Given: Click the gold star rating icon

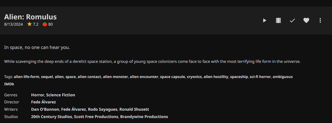Looking at the screenshot, I should click(x=30, y=24).
